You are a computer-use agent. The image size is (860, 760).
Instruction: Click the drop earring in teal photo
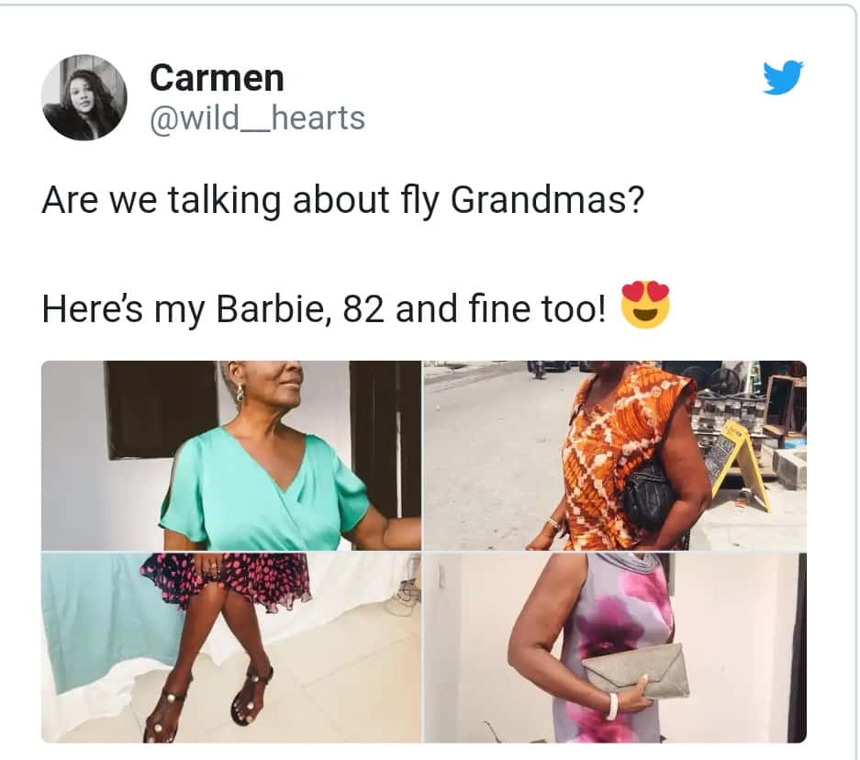click(x=240, y=392)
